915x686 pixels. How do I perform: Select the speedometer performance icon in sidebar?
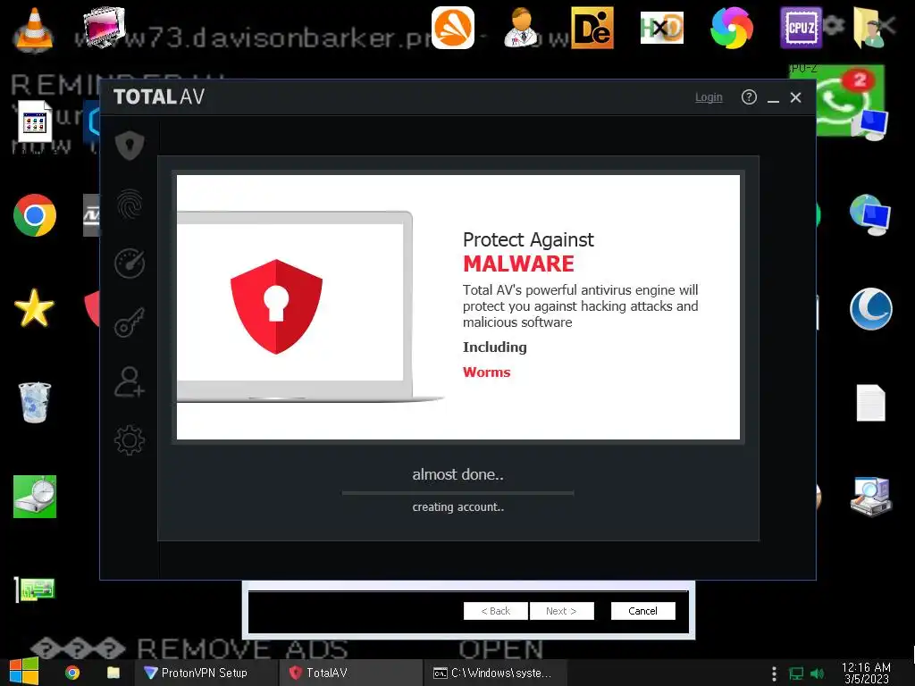click(130, 264)
